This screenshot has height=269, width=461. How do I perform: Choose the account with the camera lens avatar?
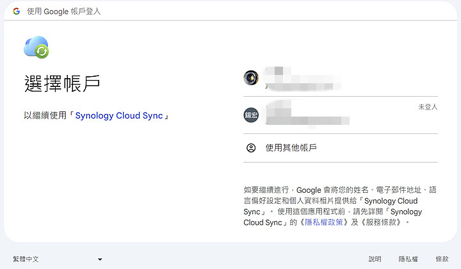[341, 78]
